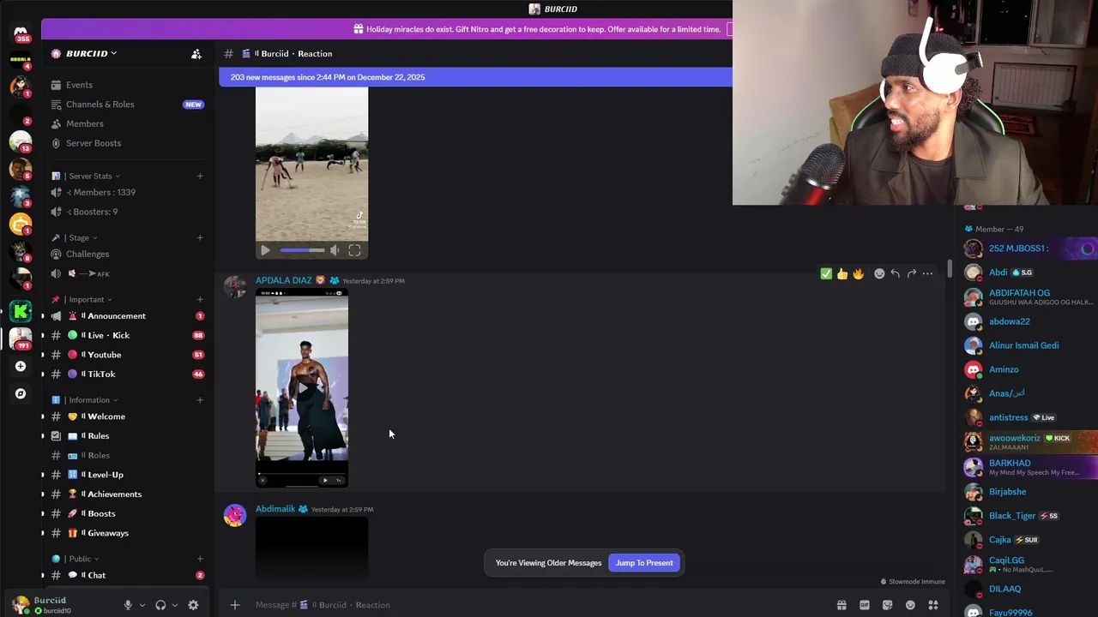The width and height of the screenshot is (1098, 617).
Task: Open user settings gear
Action: click(x=193, y=605)
